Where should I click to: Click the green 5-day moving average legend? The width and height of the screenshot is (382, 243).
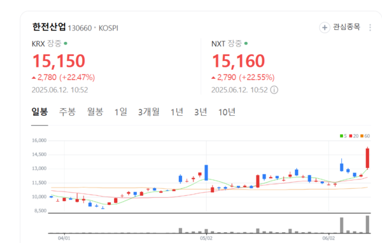(343, 136)
